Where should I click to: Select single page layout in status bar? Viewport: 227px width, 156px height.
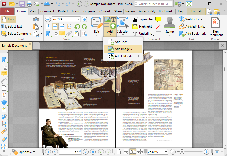coord(119,152)
